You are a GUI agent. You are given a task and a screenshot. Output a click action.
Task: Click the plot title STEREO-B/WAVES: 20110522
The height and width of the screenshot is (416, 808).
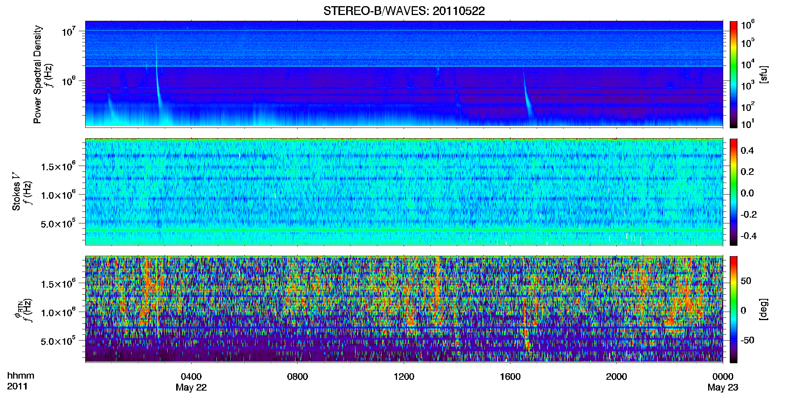tap(404, 11)
